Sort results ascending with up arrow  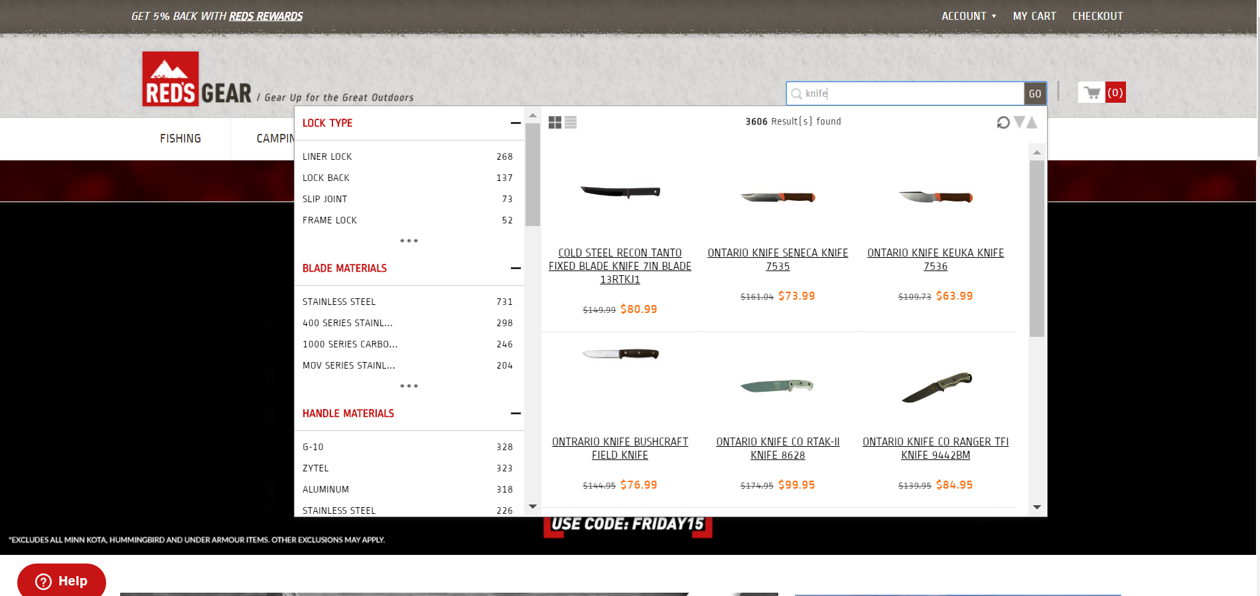[x=1032, y=122]
